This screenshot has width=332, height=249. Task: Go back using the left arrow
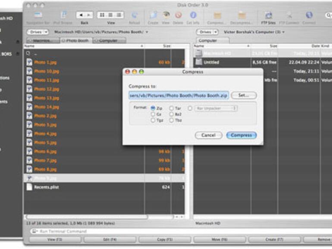tap(81, 15)
